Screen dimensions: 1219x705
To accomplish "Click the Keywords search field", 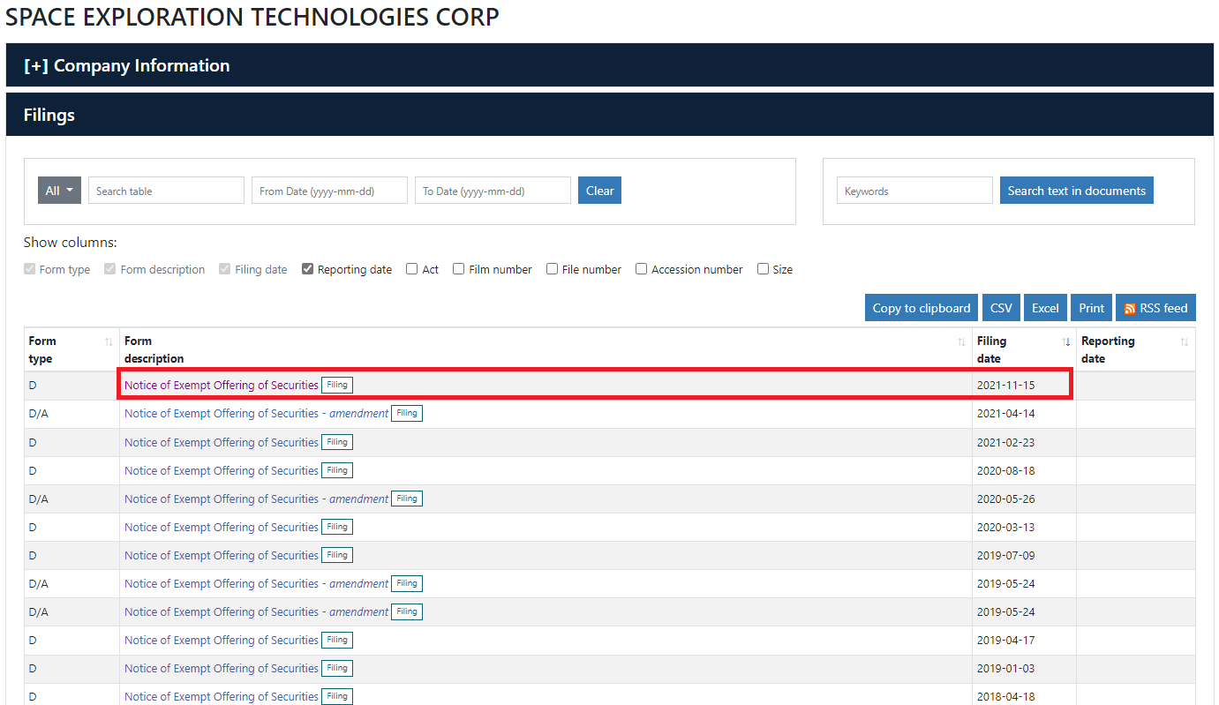I will 914,191.
